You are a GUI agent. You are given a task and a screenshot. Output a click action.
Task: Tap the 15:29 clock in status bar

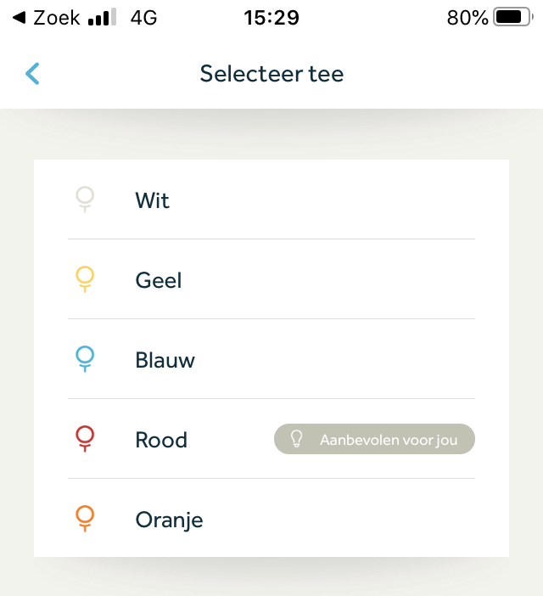tap(271, 18)
